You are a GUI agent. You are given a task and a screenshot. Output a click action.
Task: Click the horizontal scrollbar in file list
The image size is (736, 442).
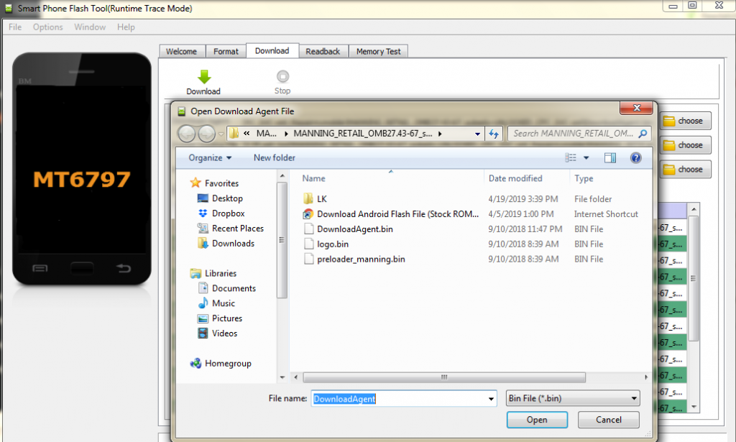click(443, 377)
